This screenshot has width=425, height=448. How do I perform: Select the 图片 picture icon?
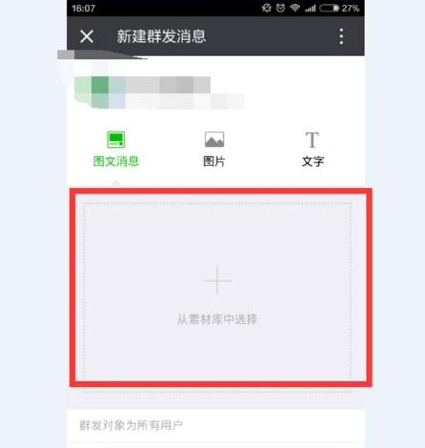(214, 139)
